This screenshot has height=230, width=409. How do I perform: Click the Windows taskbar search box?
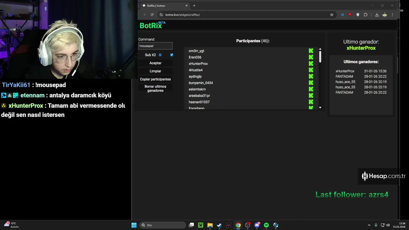point(163,225)
